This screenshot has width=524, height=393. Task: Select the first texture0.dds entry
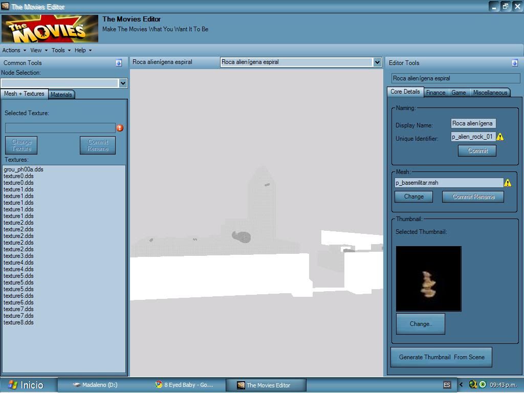[x=19, y=176]
